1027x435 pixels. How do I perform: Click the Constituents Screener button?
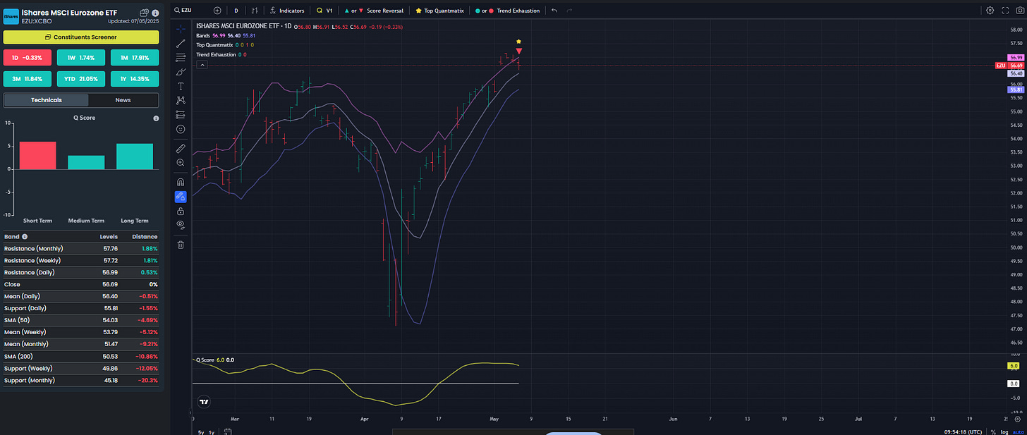[x=80, y=37]
